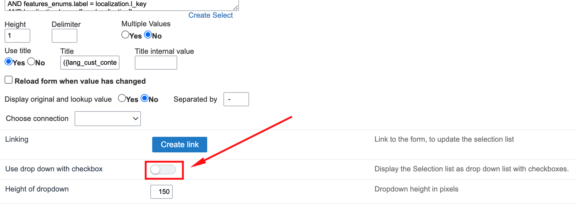Click the Height of dropdown field
The image size is (577, 204).
click(161, 192)
